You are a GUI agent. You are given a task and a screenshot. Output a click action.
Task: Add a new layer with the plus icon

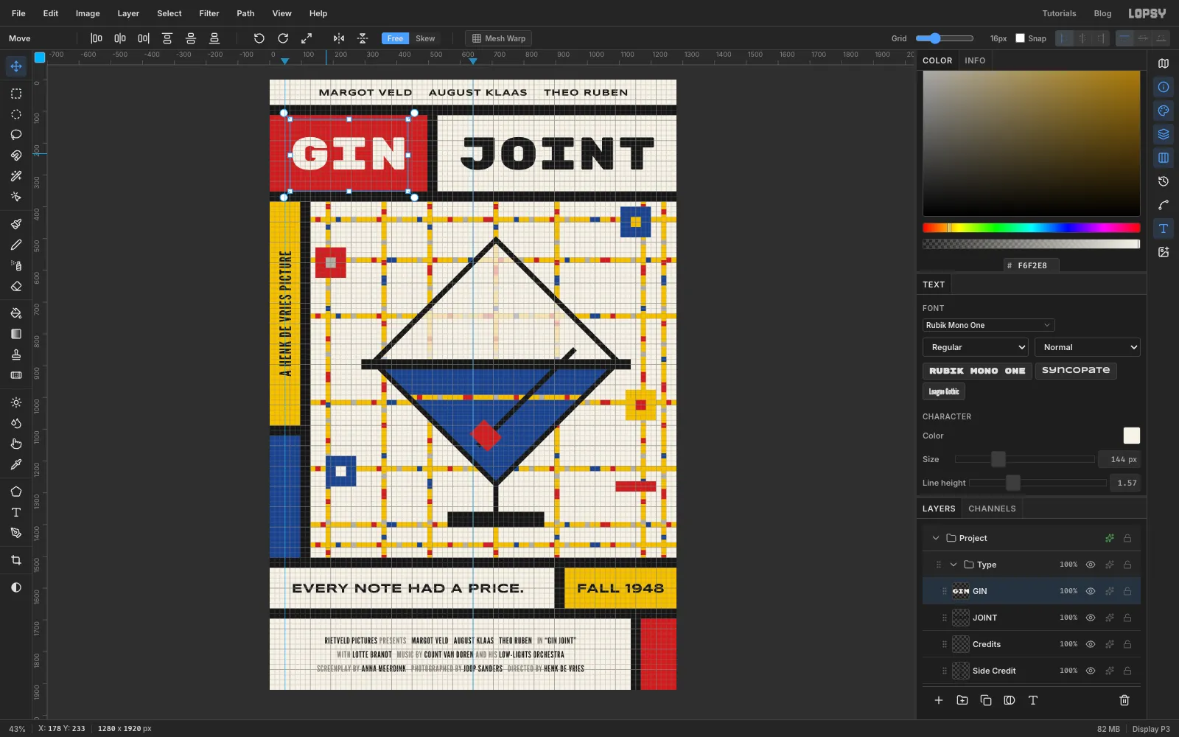[939, 700]
